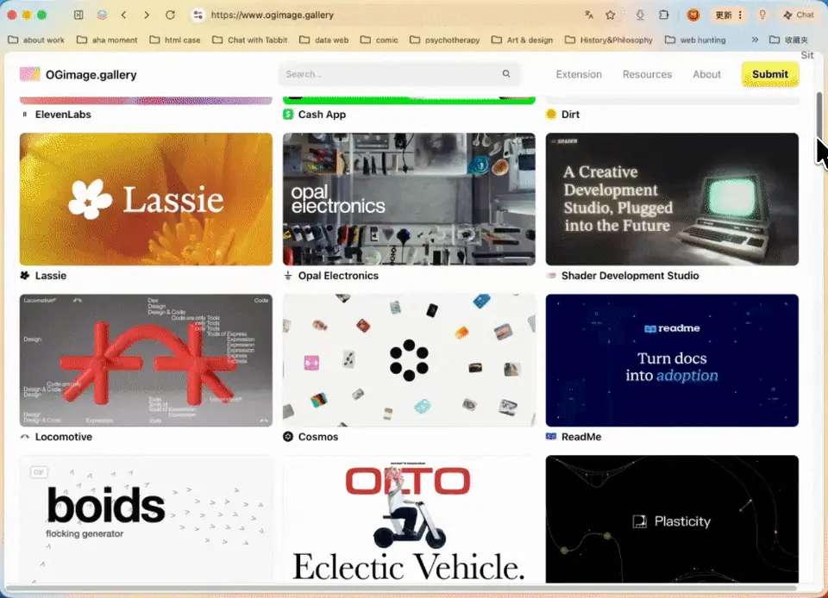This screenshot has width=828, height=598.
Task: Click the rightmost bookmark folder with Chinese label
Action: [789, 40]
